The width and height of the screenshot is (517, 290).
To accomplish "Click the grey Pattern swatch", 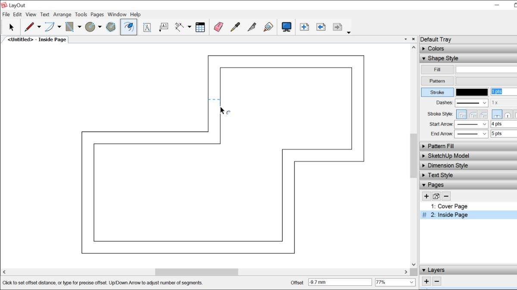I will [x=486, y=81].
